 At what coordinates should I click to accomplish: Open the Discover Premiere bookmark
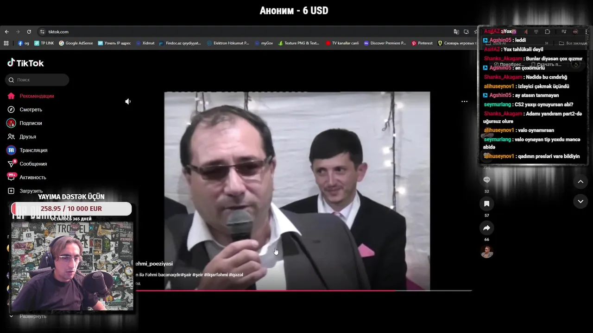pyautogui.click(x=385, y=43)
